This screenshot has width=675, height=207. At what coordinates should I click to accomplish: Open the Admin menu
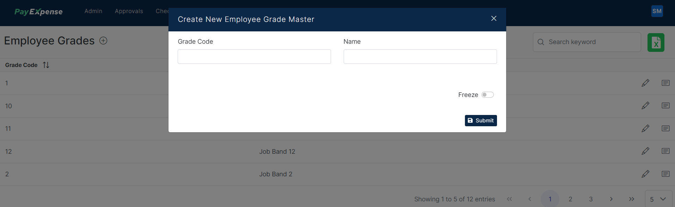click(93, 11)
